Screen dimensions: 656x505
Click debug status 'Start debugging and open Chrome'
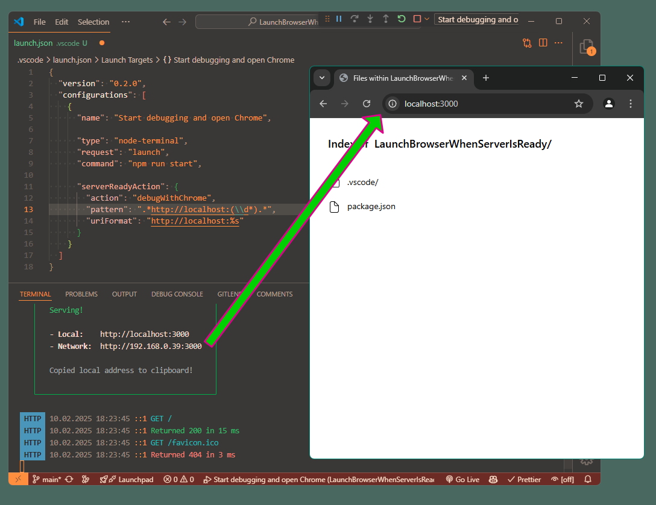(x=318, y=479)
